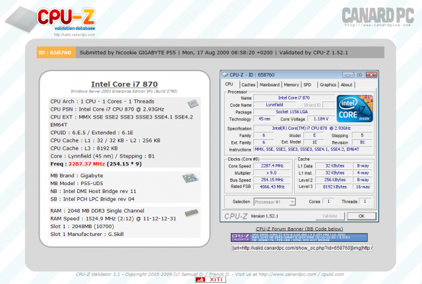Click the CPU-Z Forum Banner caption
Image resolution: width=422 pixels, height=284 pixels.
[x=299, y=229]
